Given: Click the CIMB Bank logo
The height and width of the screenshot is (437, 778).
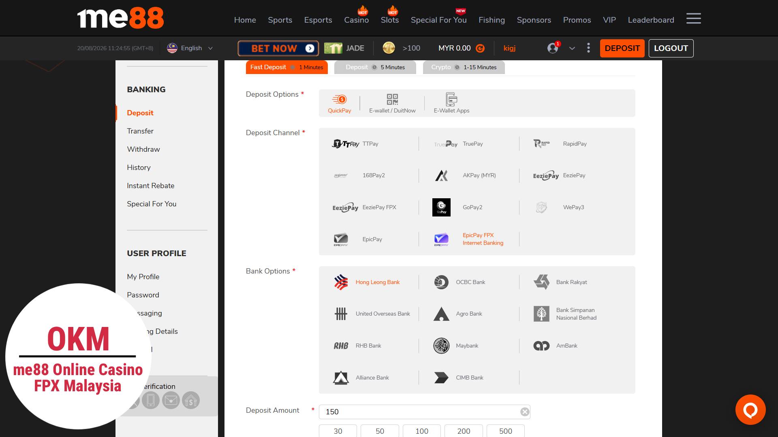Looking at the screenshot, I should click(441, 378).
